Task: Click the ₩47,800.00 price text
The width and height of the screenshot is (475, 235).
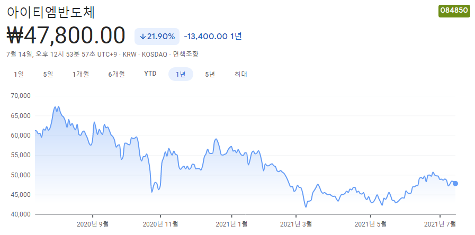Action: (66, 35)
